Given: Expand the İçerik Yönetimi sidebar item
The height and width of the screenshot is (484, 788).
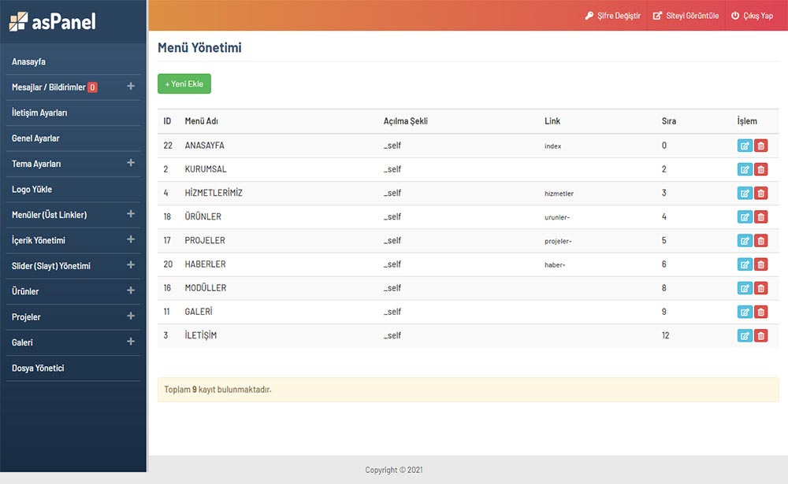Looking at the screenshot, I should coord(131,239).
